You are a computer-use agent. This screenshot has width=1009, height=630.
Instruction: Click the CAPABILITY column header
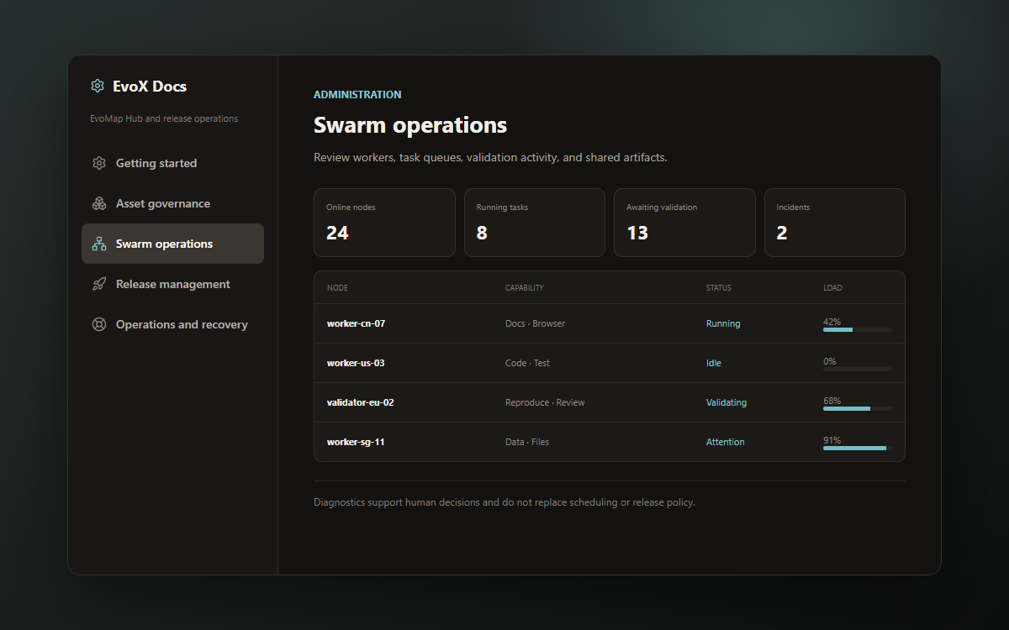525,288
